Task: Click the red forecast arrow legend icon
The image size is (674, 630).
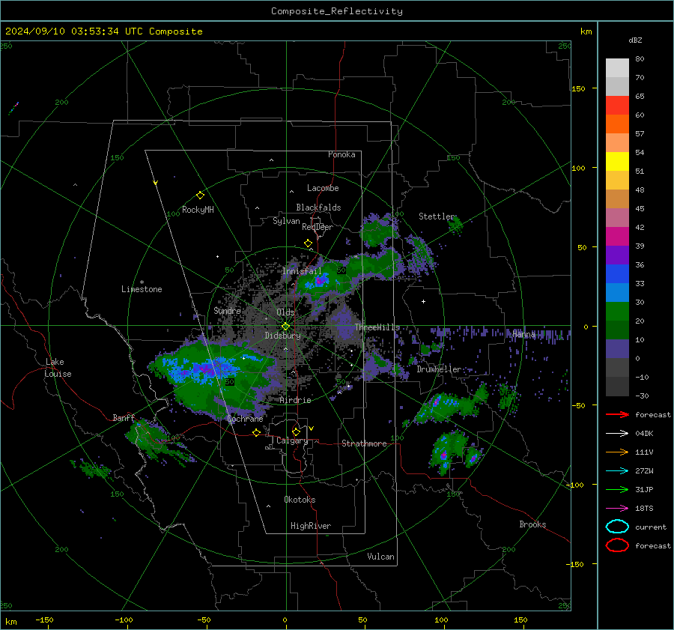Action: pyautogui.click(x=617, y=414)
